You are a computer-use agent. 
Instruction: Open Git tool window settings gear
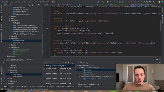click(x=157, y=59)
